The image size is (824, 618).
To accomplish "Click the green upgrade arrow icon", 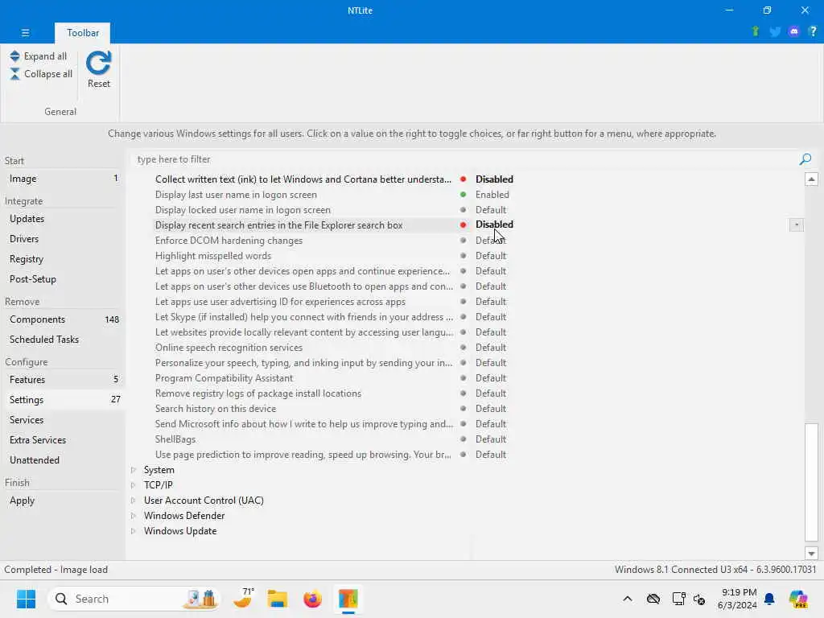I will 755,31.
